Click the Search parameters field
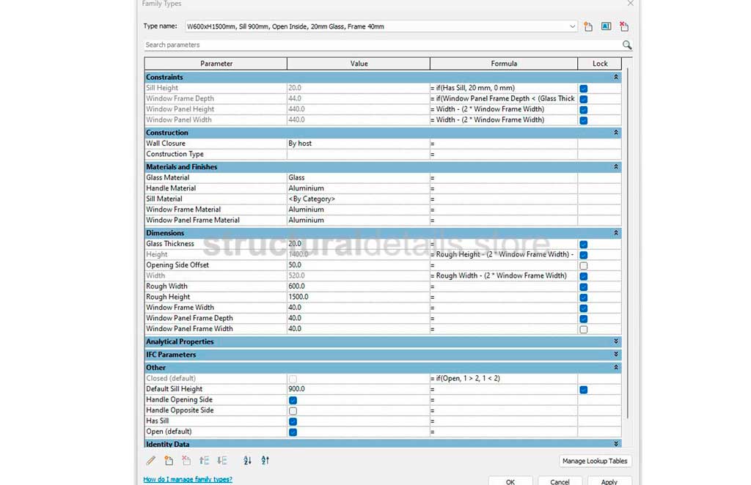 point(381,45)
